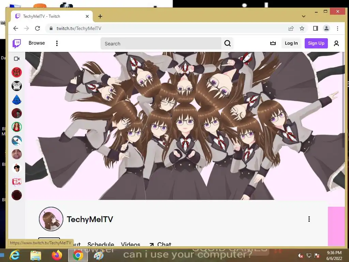
Task: Click the muted volume tray icon
Action: (301, 256)
